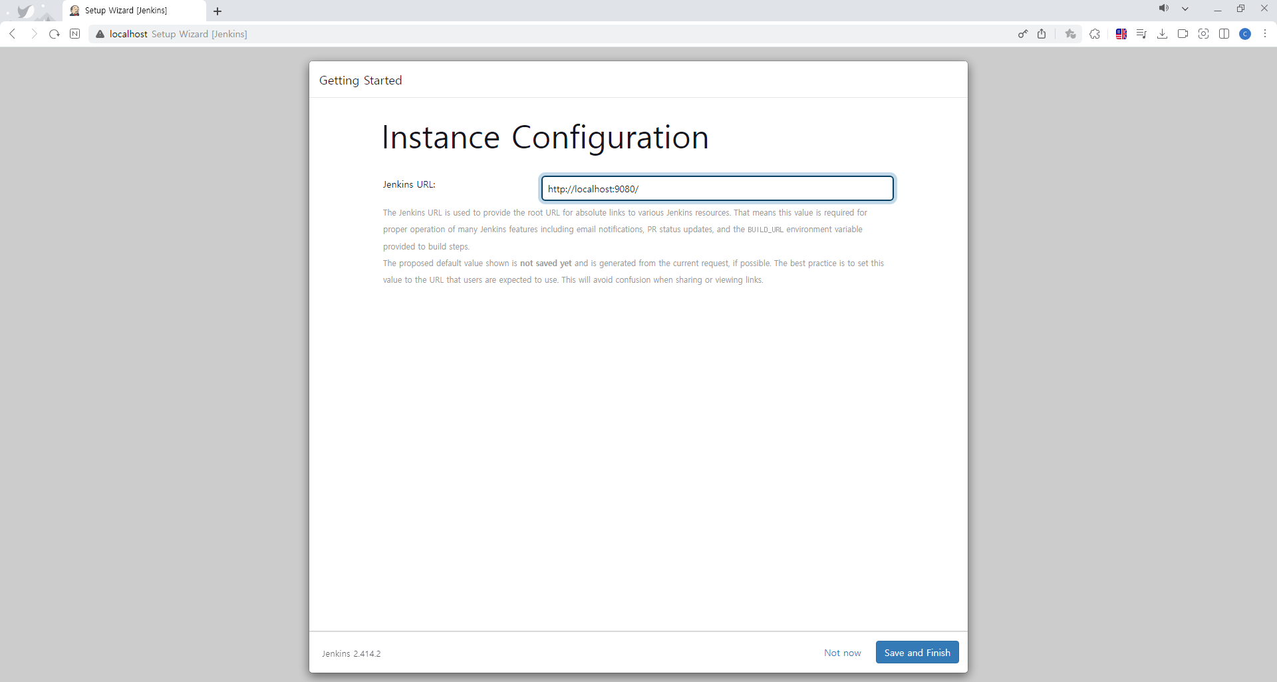Click Save and Finish
This screenshot has width=1277, height=682.
[917, 653]
